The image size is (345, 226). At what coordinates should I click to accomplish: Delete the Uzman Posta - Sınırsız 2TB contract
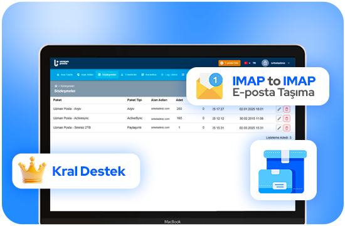point(287,128)
